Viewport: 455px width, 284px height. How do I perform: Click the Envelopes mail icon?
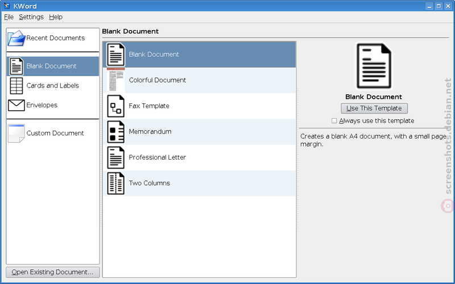click(16, 105)
